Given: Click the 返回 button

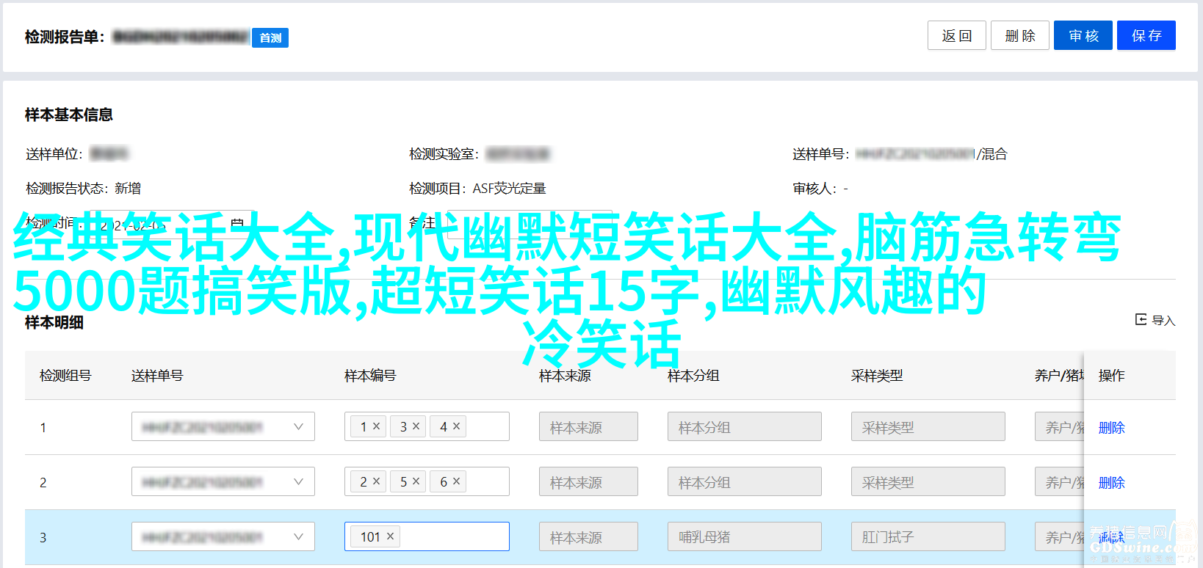Looking at the screenshot, I should 956,35.
